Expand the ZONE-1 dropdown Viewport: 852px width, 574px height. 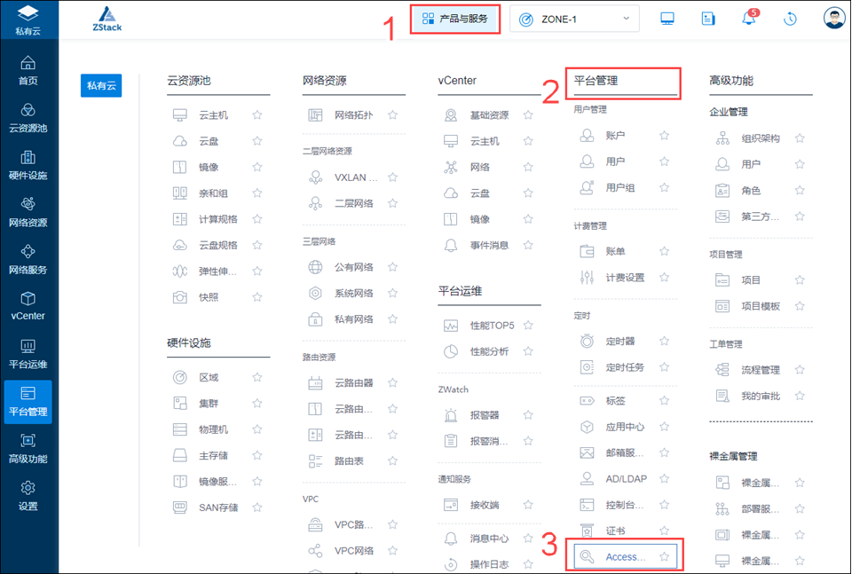click(x=574, y=19)
